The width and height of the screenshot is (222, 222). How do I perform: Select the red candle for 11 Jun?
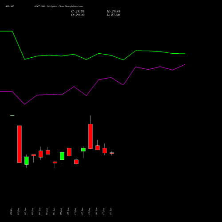(76, 162)
